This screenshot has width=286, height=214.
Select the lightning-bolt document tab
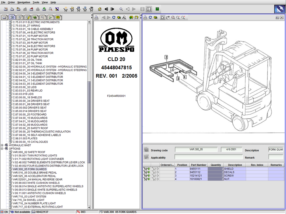pyautogui.click(x=28, y=18)
